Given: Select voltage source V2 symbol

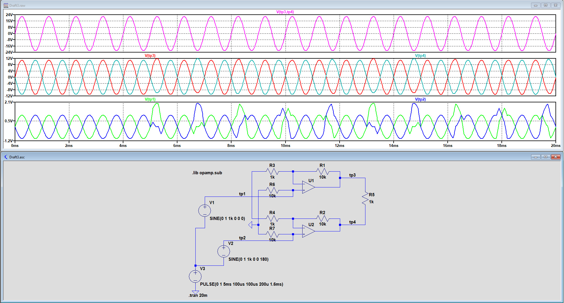Looking at the screenshot, I should tap(224, 251).
